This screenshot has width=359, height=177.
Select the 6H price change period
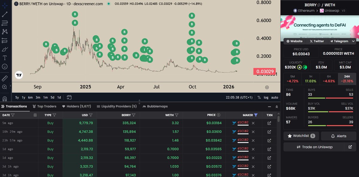coord(328,79)
